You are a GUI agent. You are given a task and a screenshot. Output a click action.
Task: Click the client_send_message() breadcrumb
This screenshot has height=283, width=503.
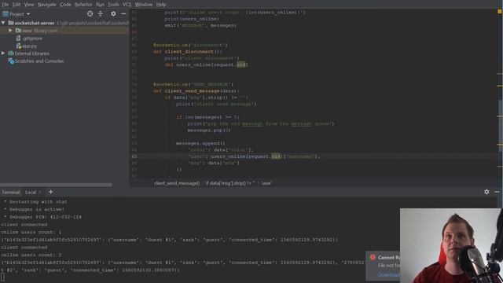click(x=177, y=183)
